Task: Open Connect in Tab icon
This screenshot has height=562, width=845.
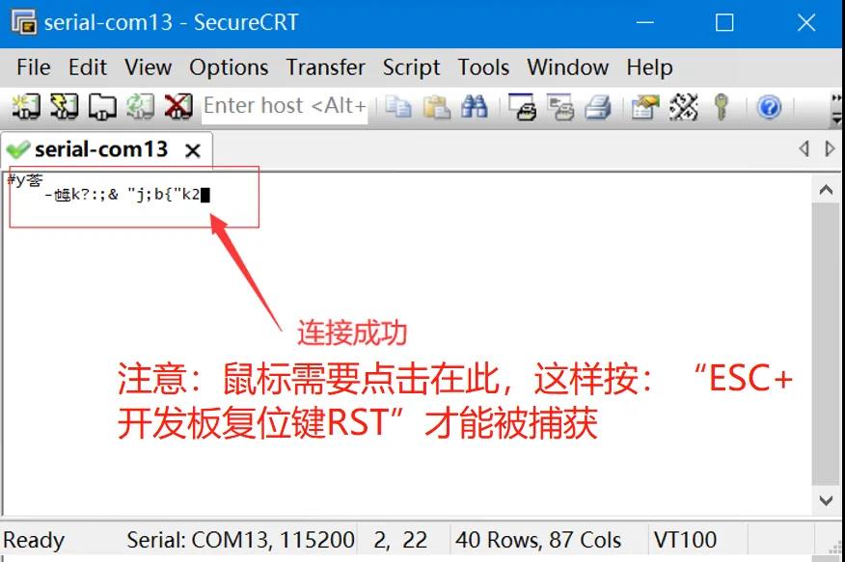Action: click(x=102, y=106)
